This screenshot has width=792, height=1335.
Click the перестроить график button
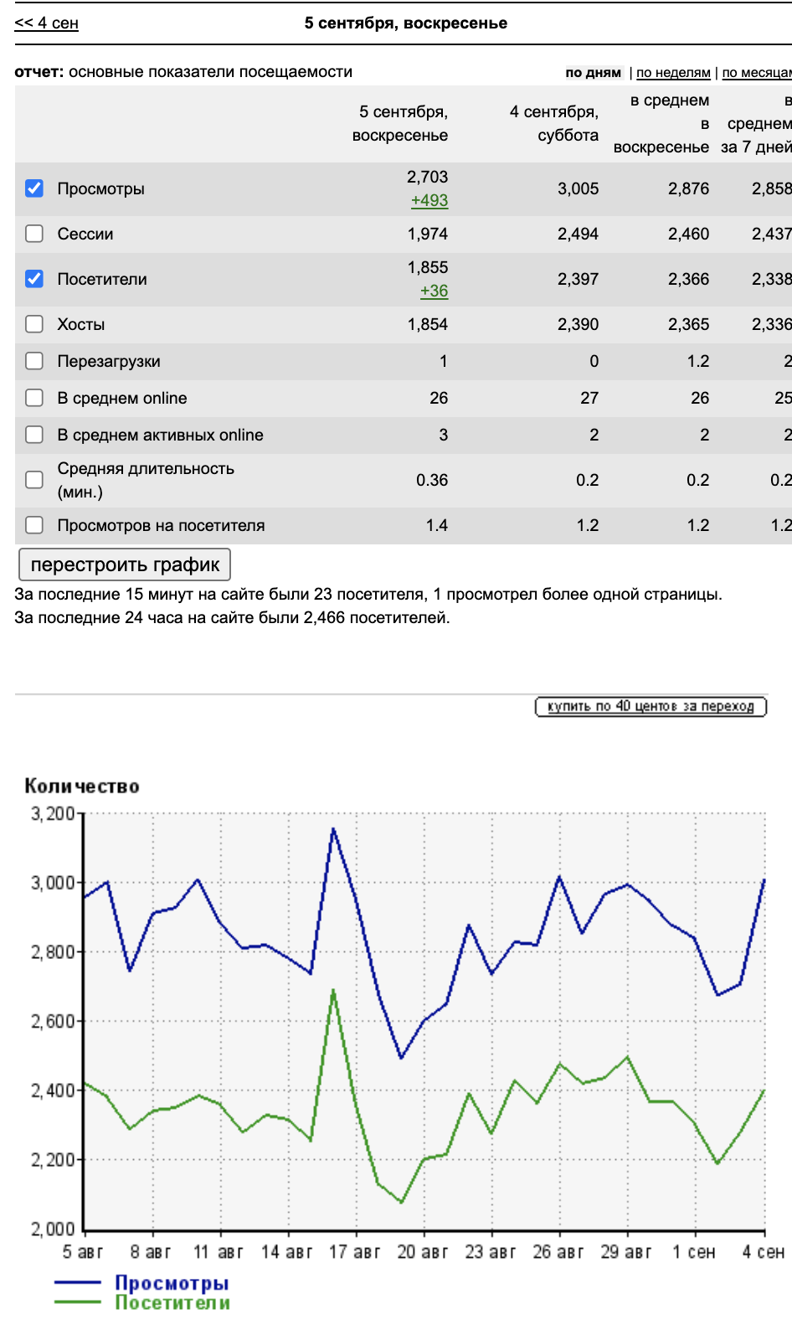(x=125, y=564)
